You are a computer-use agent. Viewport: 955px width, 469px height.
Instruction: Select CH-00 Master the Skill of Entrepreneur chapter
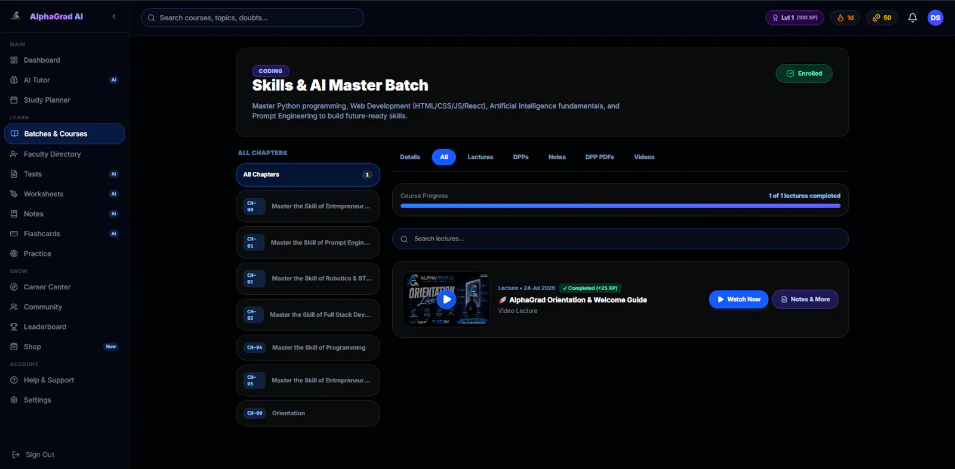308,206
